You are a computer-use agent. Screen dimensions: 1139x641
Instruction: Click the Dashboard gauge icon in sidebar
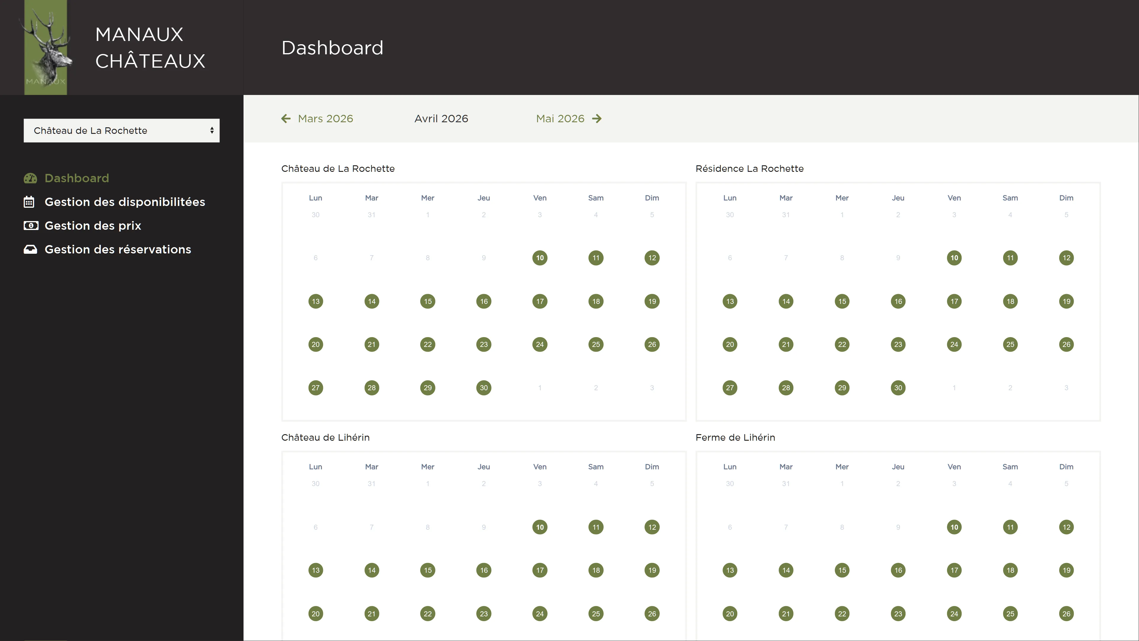30,178
